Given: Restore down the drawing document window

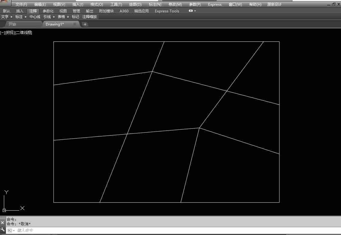Looking at the screenshot, I should tap(333, 4).
